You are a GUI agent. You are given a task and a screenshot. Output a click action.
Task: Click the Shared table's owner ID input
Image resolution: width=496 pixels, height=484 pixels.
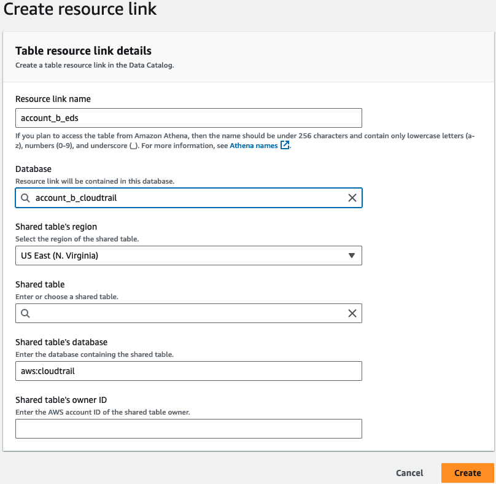coord(188,429)
